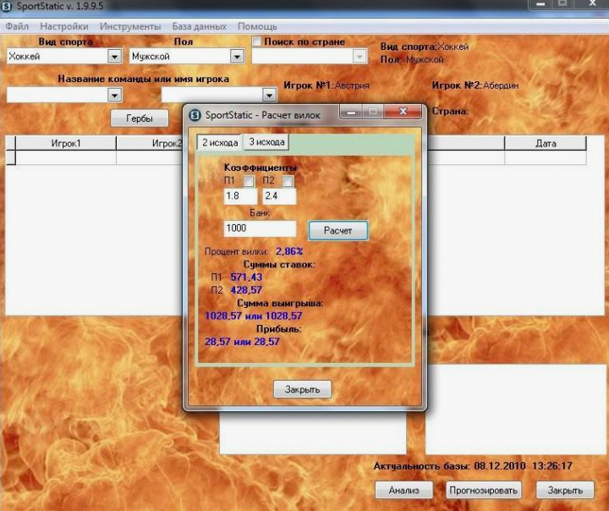609x511 pixels.
Task: Click the Прогнозировать button
Action: [x=485, y=490]
